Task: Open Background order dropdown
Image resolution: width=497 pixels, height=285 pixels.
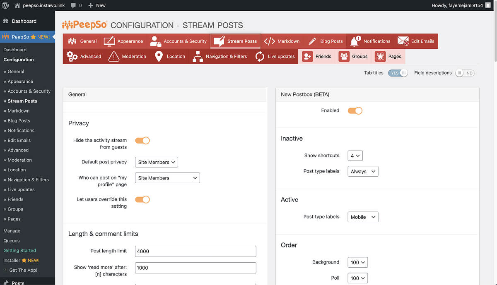Action: coord(357,262)
